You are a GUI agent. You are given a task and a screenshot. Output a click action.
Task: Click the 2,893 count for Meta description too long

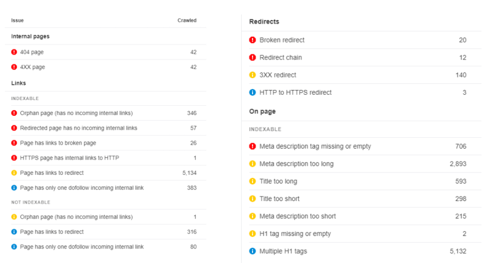[457, 164]
